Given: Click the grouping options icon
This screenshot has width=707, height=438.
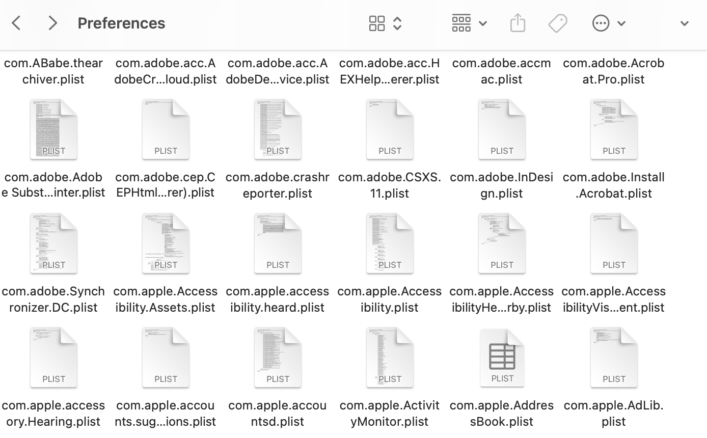Looking at the screenshot, I should coord(461,23).
